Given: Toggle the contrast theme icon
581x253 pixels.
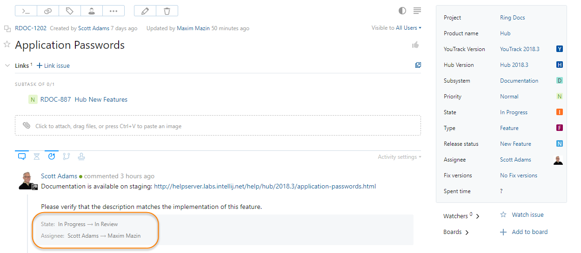Looking at the screenshot, I should point(402,11).
